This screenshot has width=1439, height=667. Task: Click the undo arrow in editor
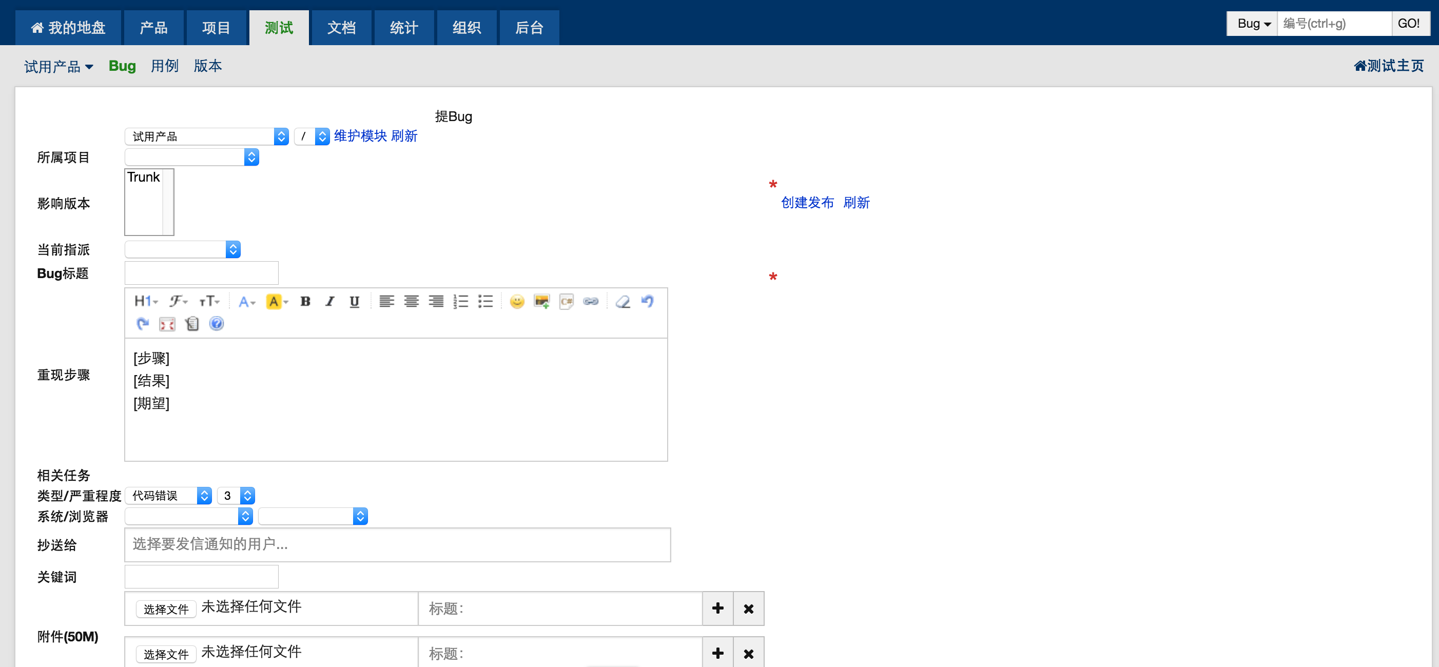click(x=648, y=302)
